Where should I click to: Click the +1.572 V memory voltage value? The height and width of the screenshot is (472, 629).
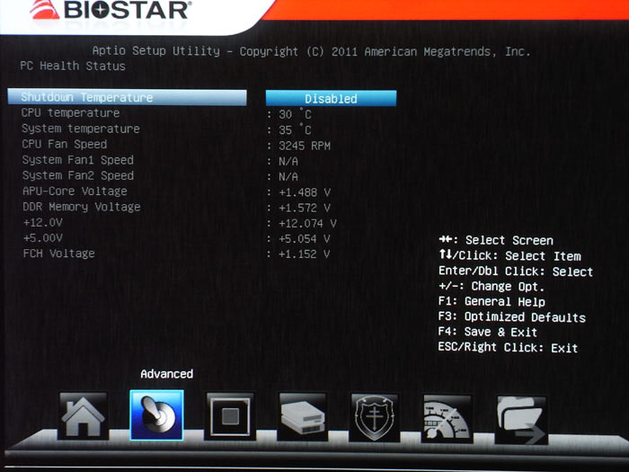[x=305, y=208]
